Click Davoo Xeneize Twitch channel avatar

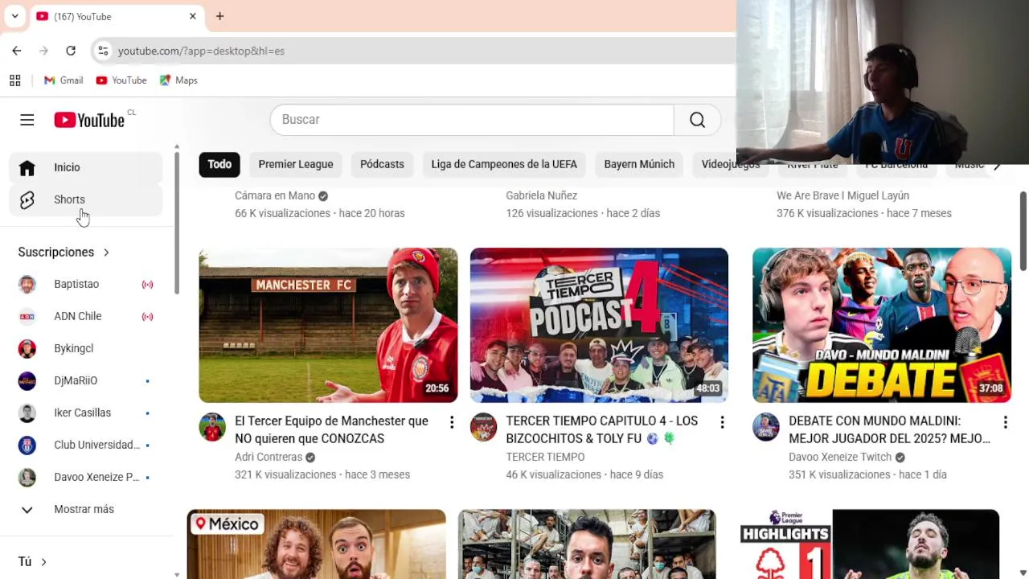[x=766, y=427]
